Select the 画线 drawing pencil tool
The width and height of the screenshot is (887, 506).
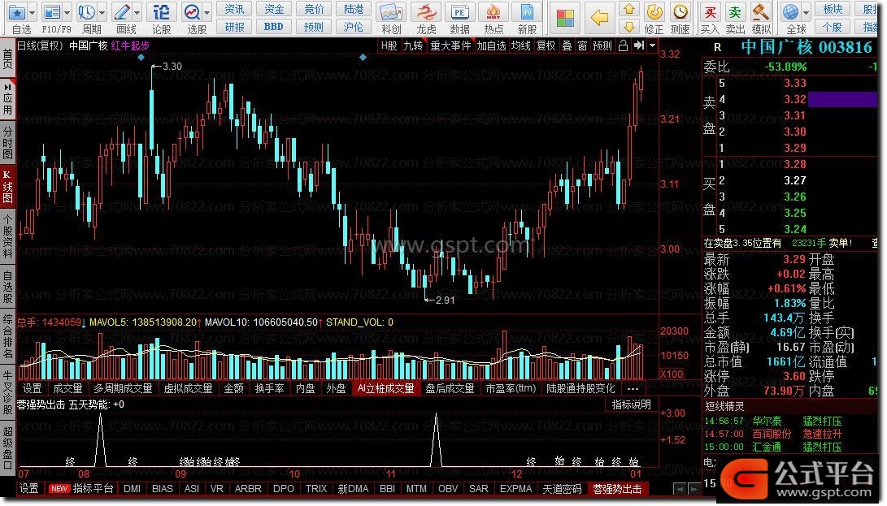[x=122, y=12]
